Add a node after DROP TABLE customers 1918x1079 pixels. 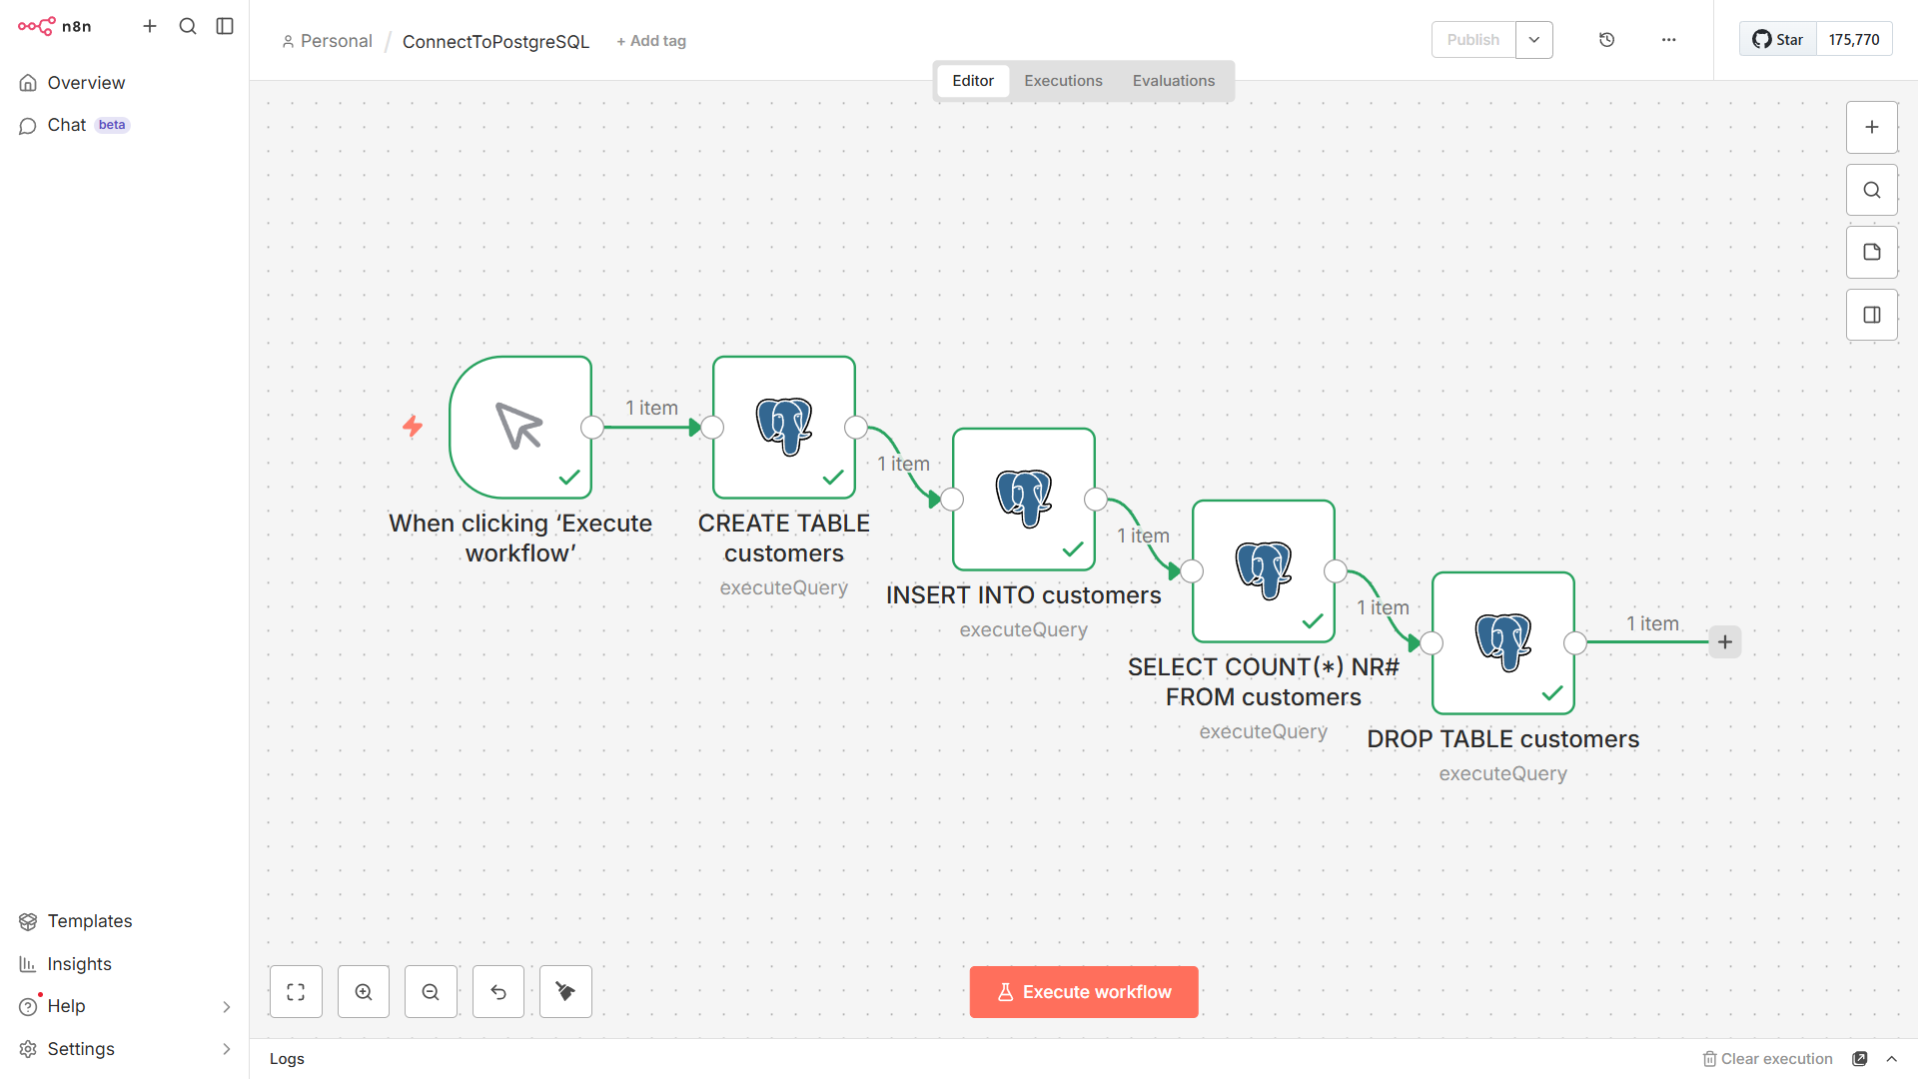tap(1725, 642)
